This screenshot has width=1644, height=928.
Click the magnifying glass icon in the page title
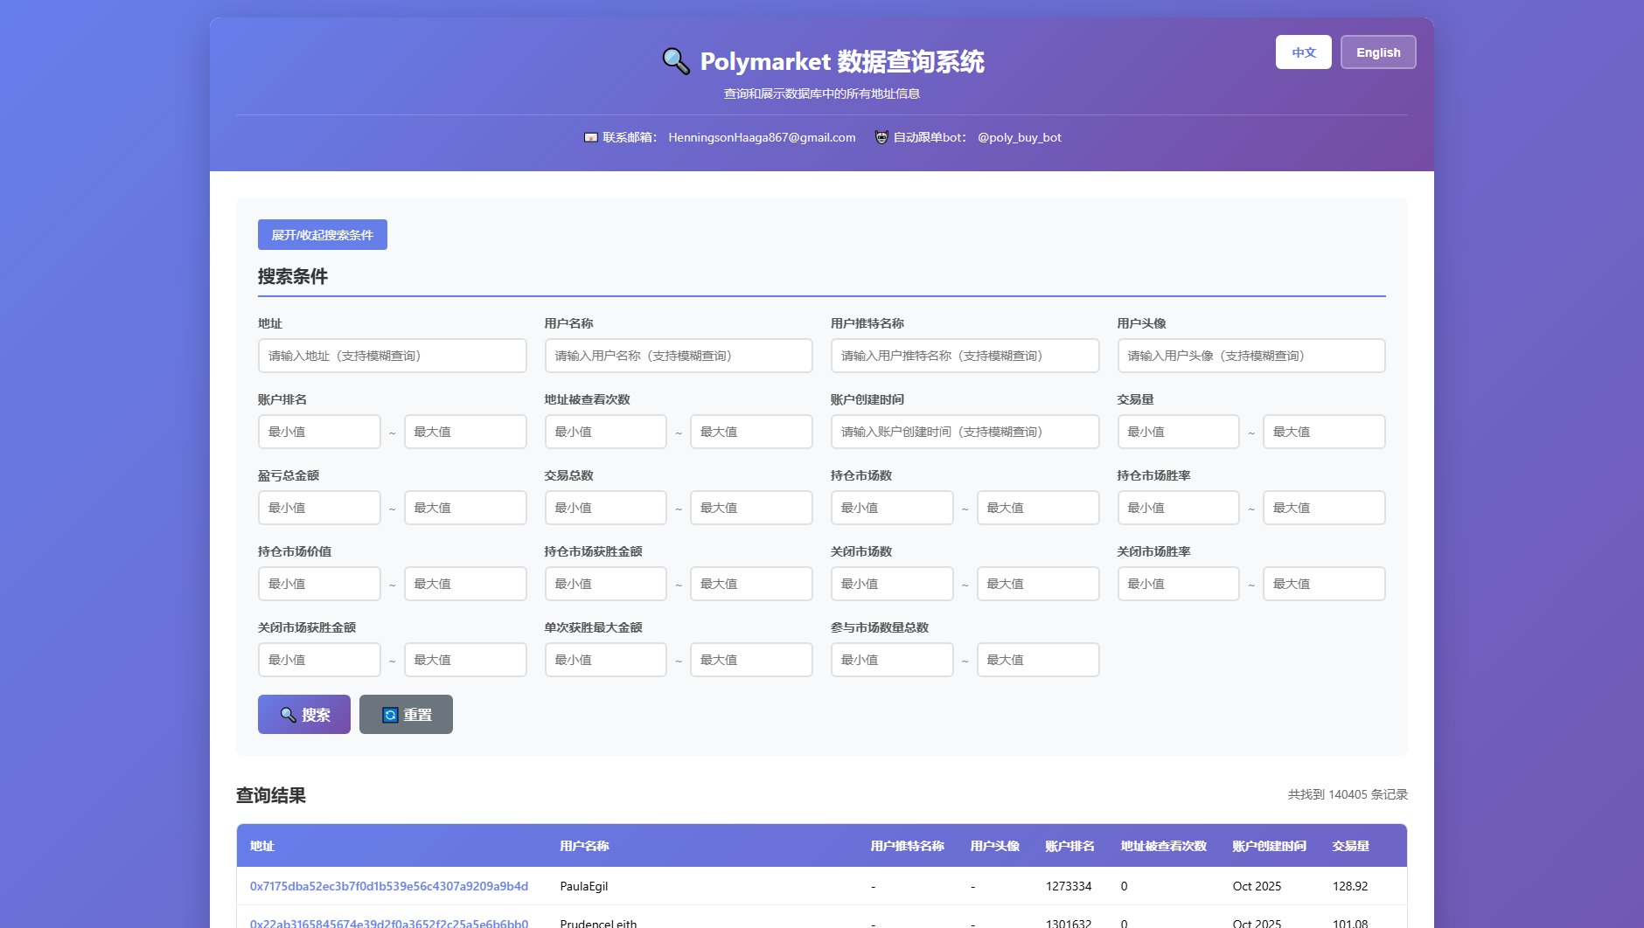(673, 59)
